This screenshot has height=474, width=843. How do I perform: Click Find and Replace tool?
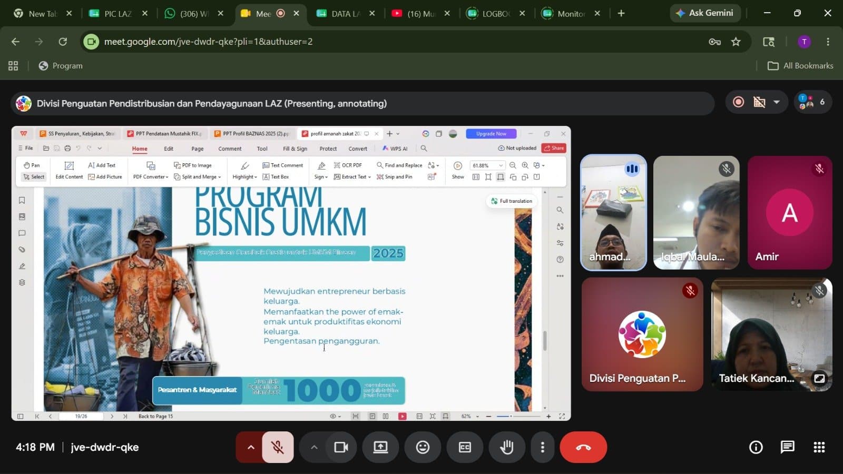[x=399, y=165]
